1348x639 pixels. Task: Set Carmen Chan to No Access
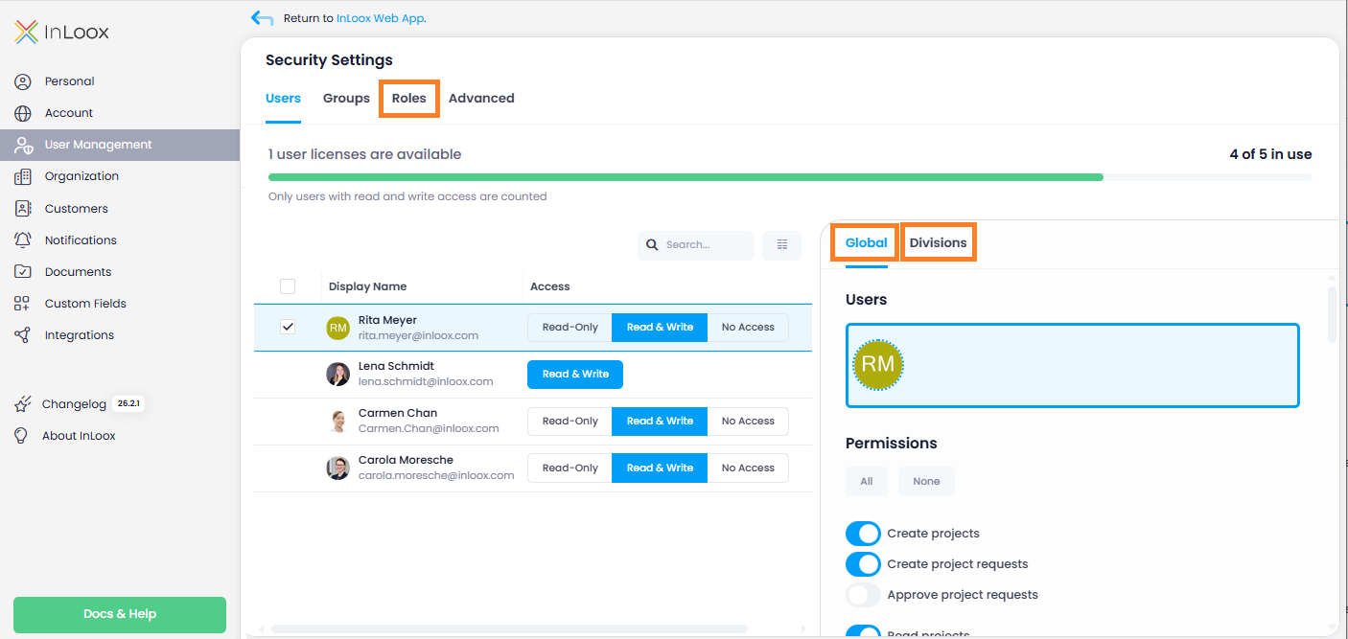[x=748, y=422]
